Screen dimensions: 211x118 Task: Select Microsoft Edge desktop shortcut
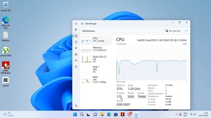pos(6,22)
